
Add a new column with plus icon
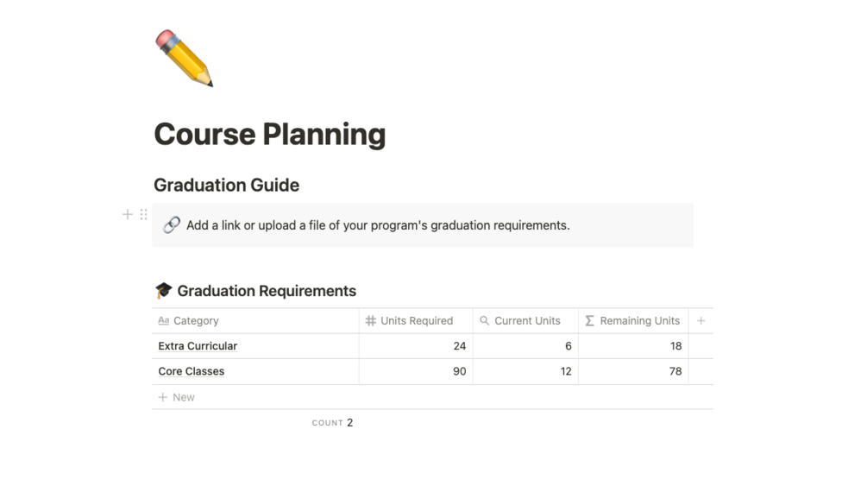(x=701, y=320)
